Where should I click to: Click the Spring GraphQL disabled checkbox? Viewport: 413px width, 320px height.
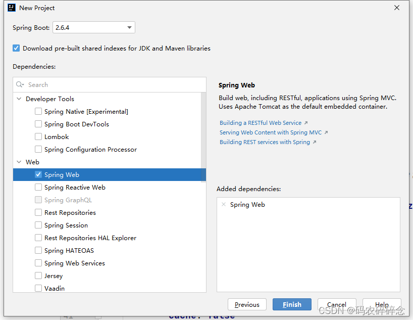tap(38, 200)
